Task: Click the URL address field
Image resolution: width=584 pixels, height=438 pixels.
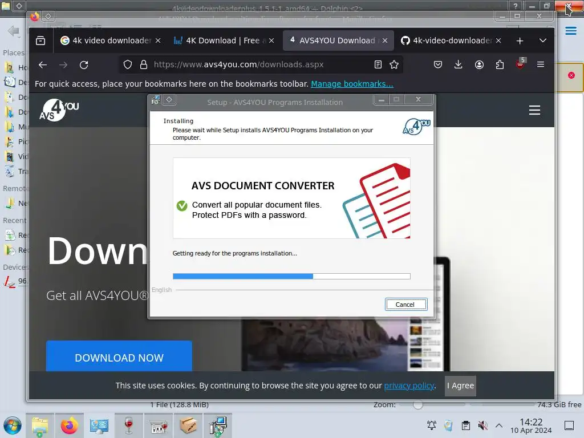Action: point(261,64)
